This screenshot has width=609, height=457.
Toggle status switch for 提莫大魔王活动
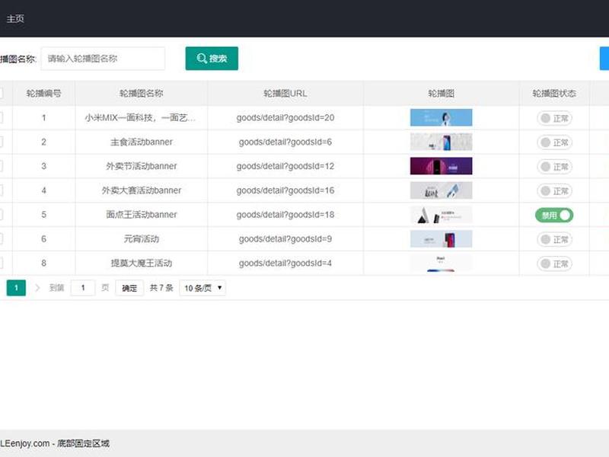click(x=554, y=264)
